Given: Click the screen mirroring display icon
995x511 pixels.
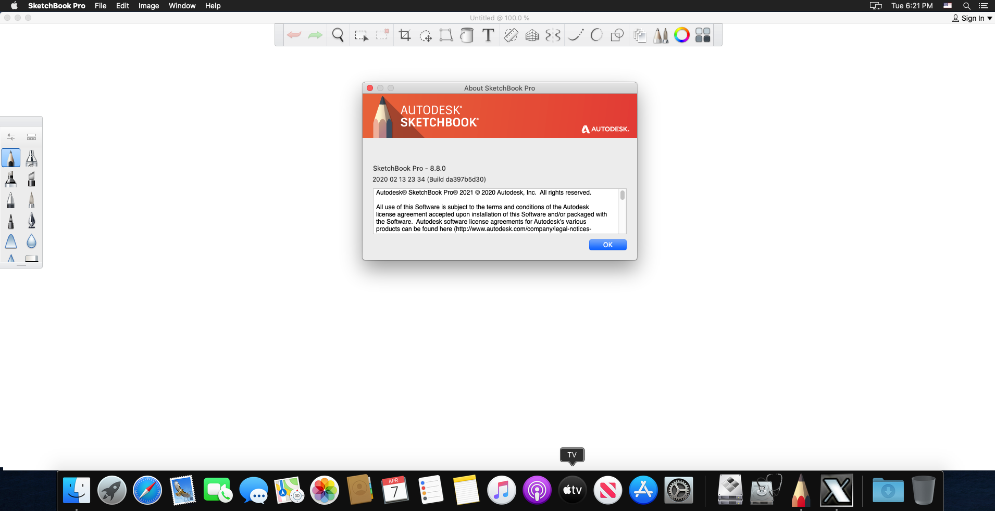Looking at the screenshot, I should 876,6.
